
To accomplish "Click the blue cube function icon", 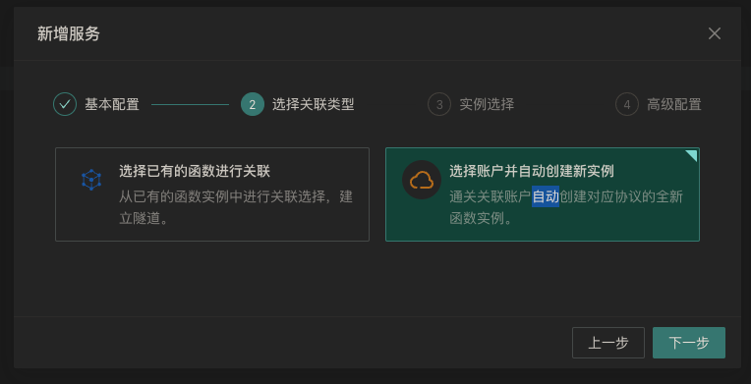I will pos(91,180).
